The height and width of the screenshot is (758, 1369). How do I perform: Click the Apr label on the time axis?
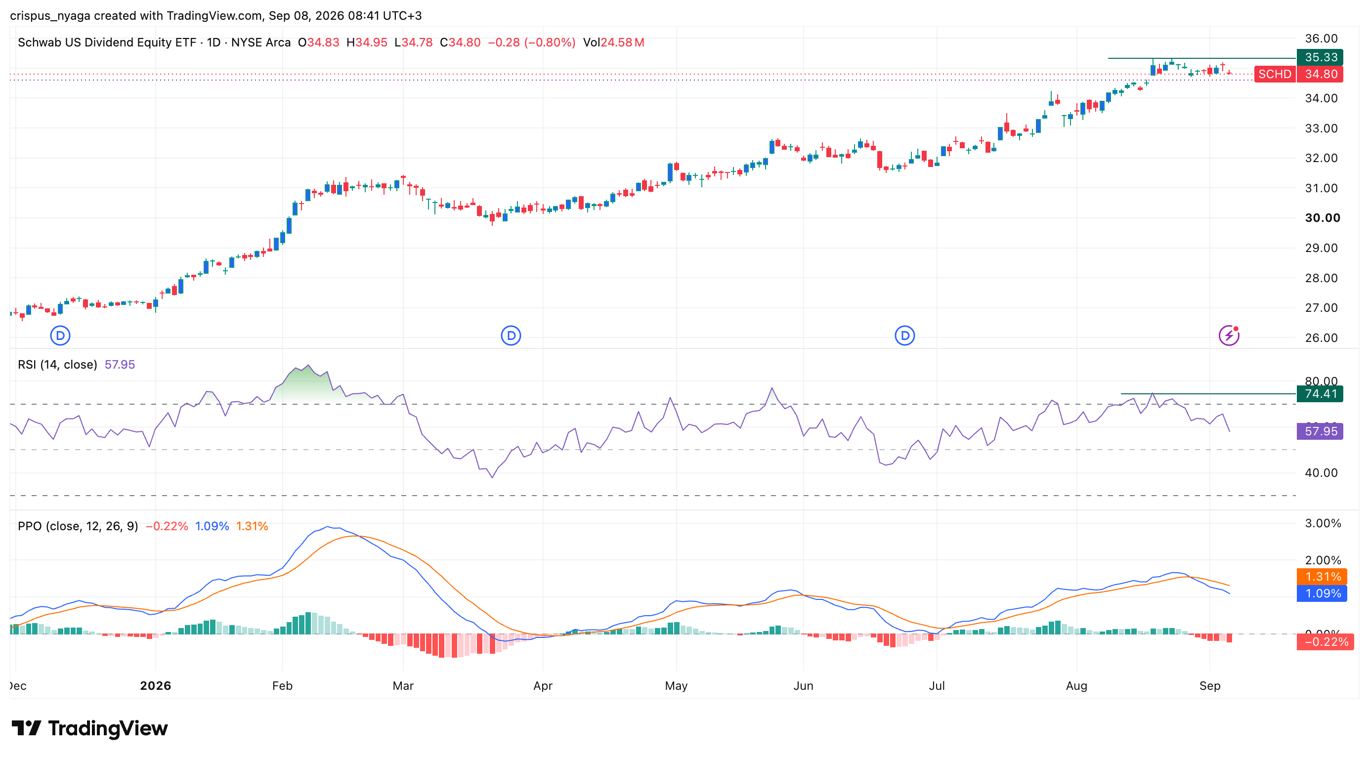pos(543,686)
